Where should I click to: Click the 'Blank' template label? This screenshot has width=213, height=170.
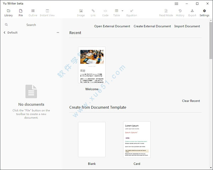tap(92, 164)
